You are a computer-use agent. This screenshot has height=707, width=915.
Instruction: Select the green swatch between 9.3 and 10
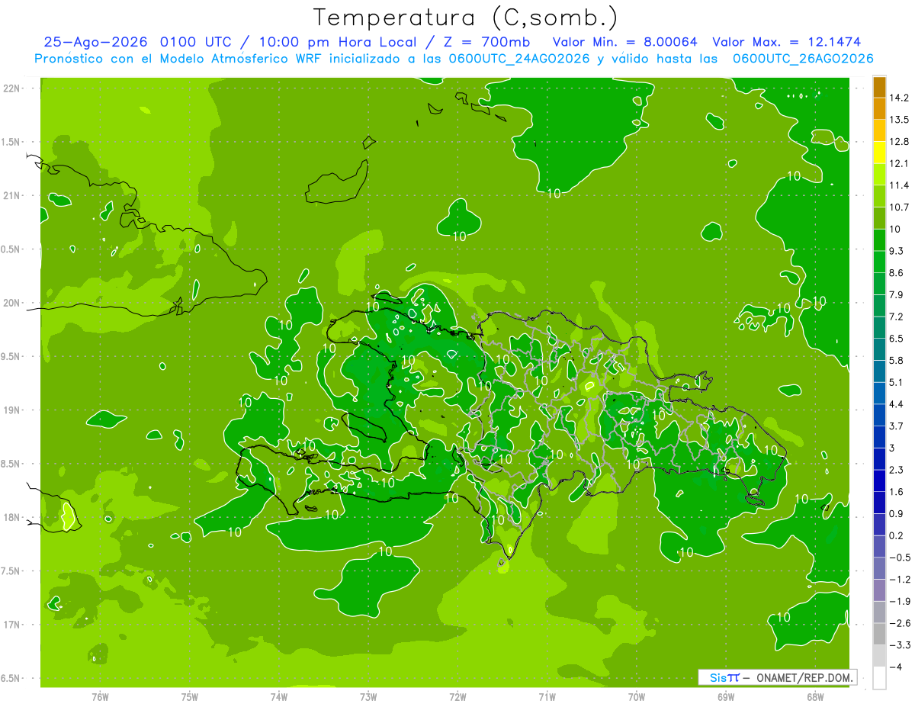point(879,239)
